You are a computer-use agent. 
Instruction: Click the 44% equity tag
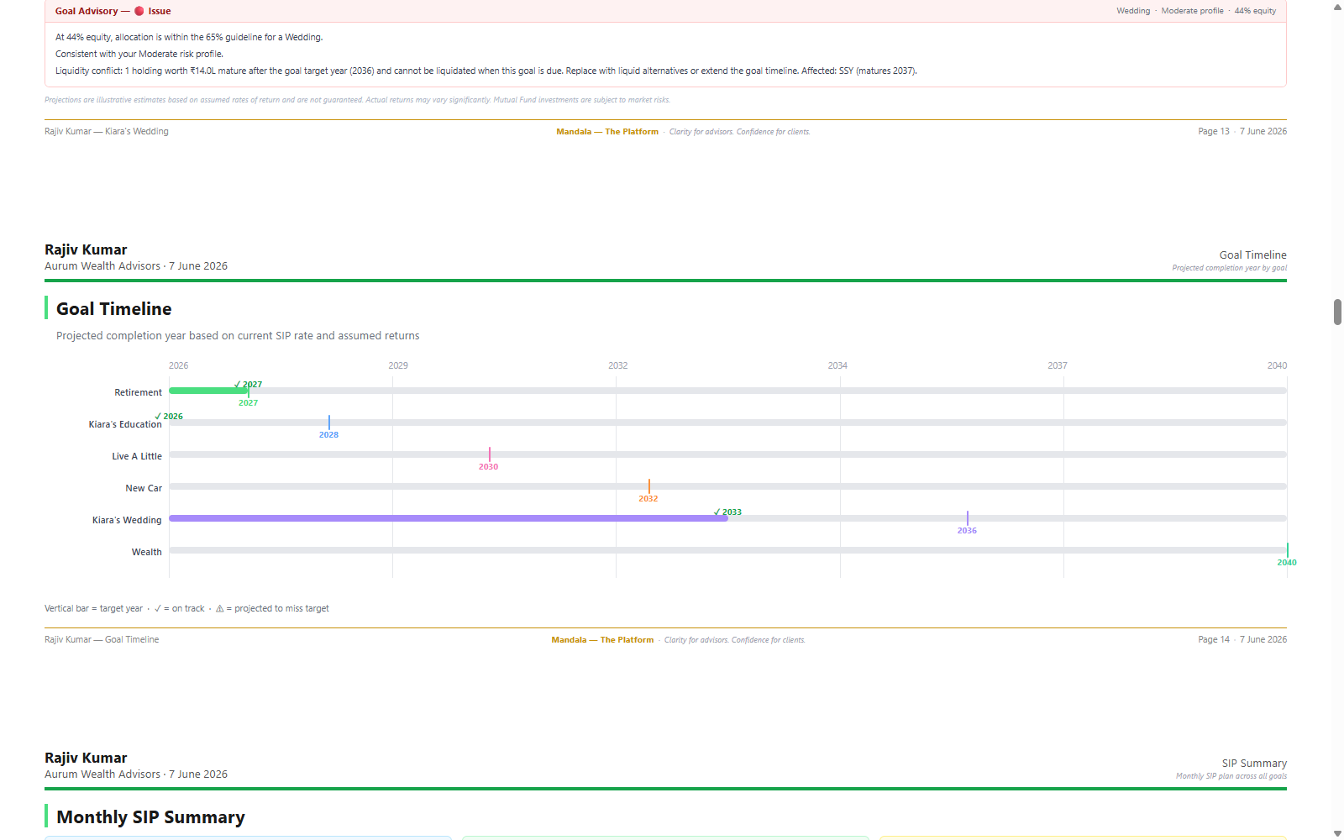(x=1255, y=11)
